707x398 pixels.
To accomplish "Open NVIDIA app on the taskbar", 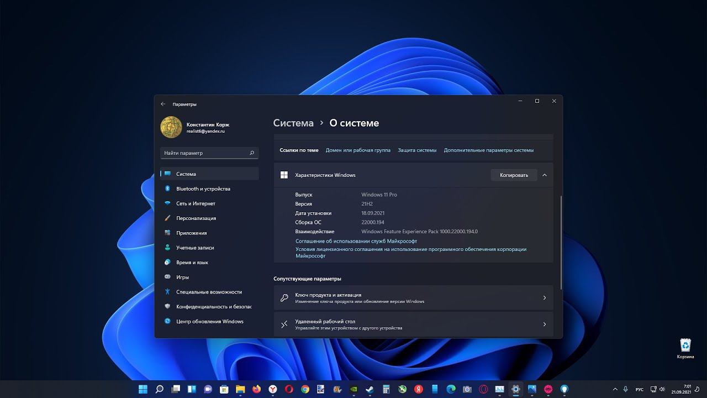I will tap(353, 389).
